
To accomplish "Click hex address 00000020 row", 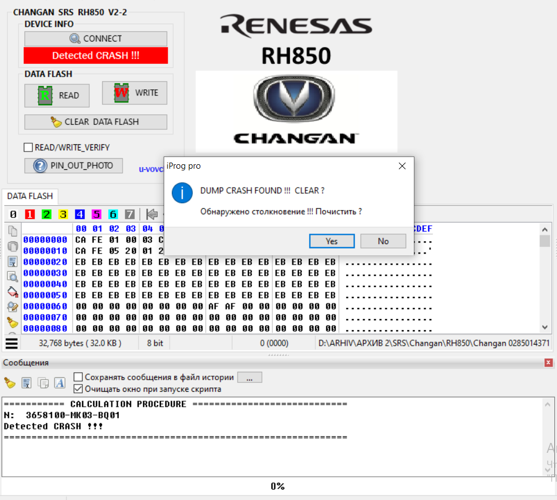I will 45,262.
